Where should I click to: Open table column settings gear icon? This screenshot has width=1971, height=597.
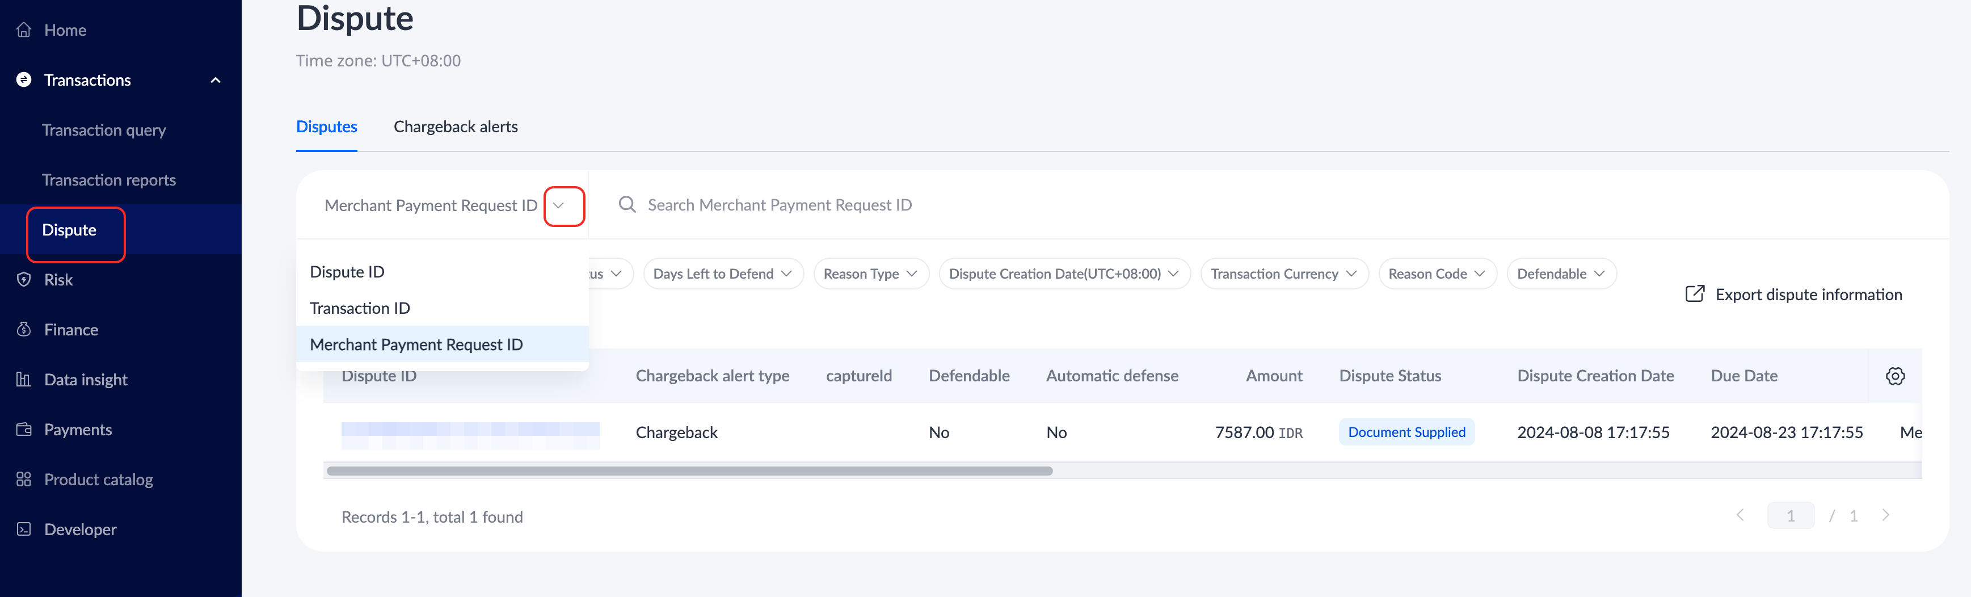[x=1894, y=376]
